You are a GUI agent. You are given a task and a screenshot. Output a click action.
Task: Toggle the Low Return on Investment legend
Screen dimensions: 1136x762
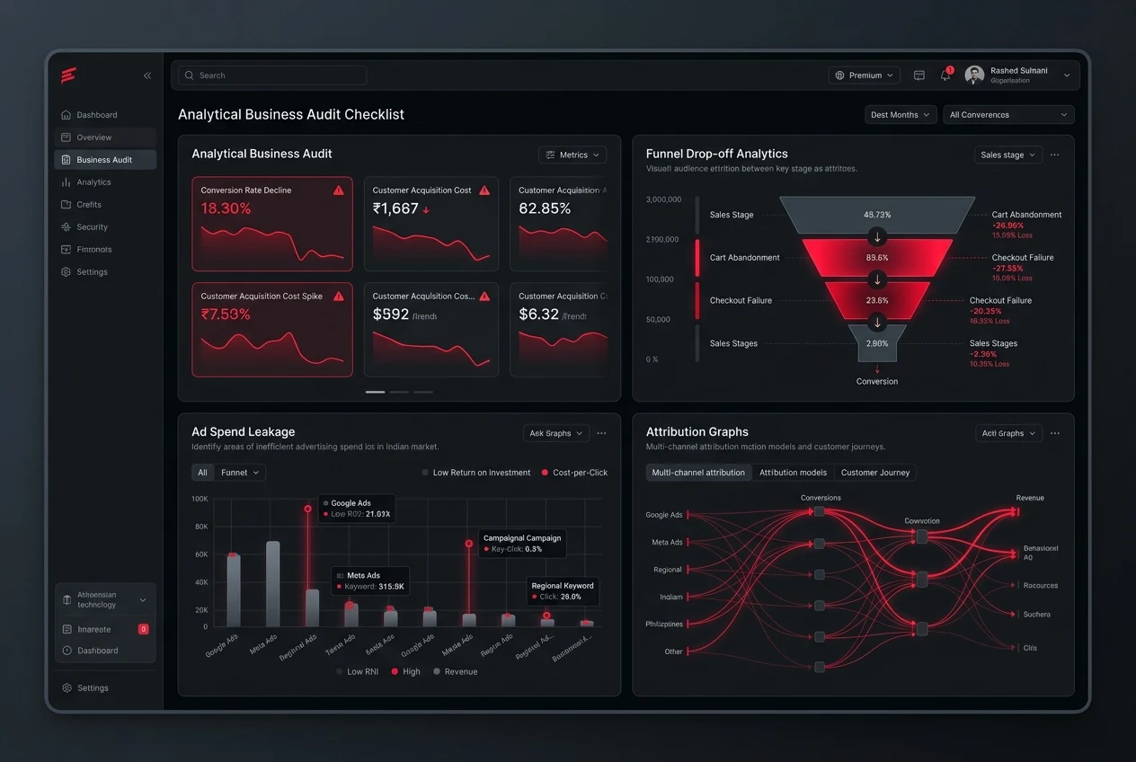coord(476,473)
